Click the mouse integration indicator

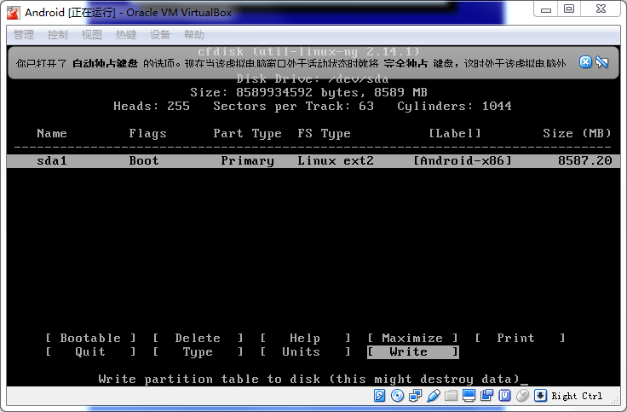[522, 396]
